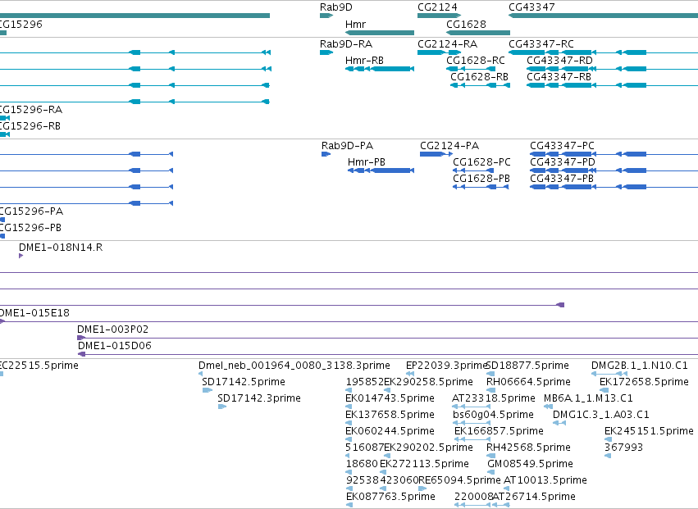This screenshot has height=509, width=698.
Task: Click the Rab9D-PA protein label
Action: (x=347, y=146)
